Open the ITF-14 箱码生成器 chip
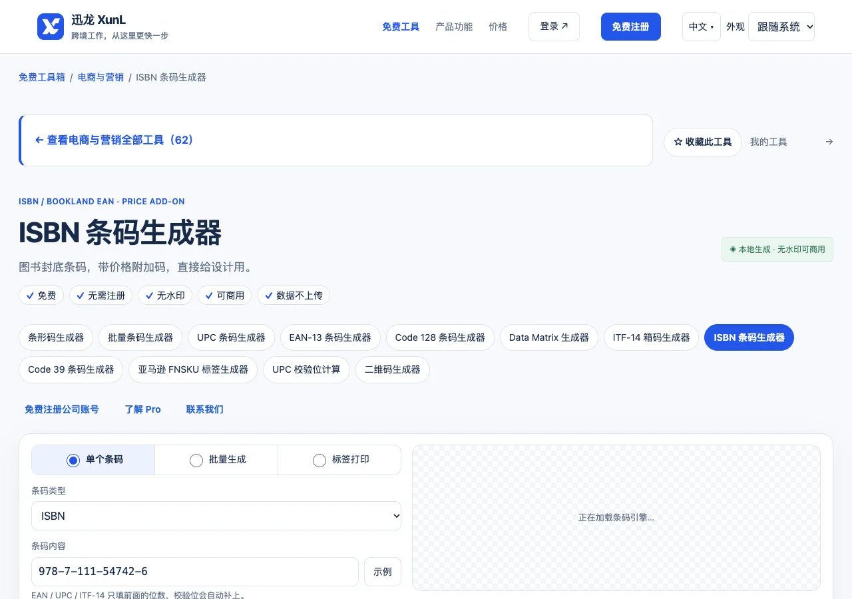 pyautogui.click(x=652, y=337)
